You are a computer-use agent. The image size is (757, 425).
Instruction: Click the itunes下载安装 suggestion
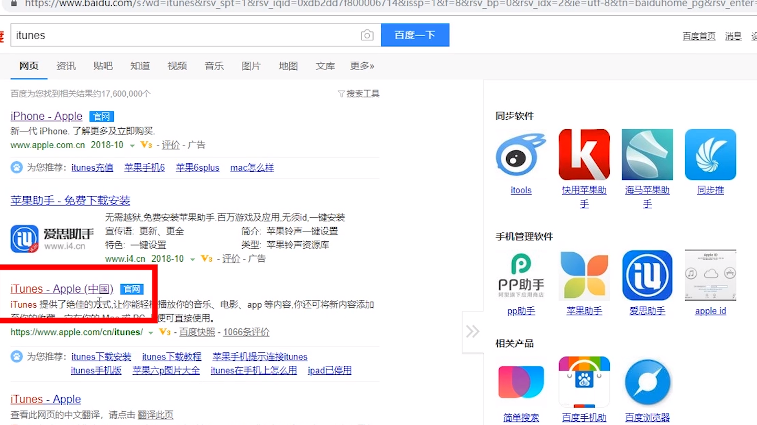coord(101,356)
